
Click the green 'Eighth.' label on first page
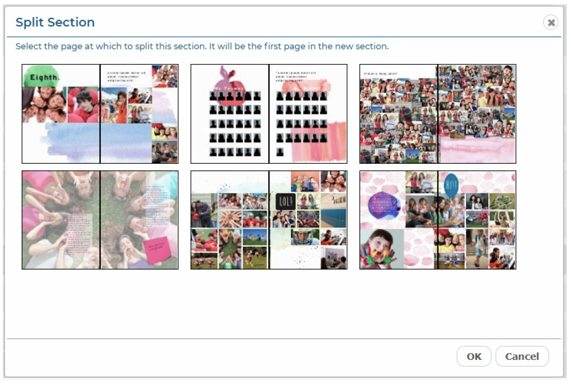coord(44,77)
